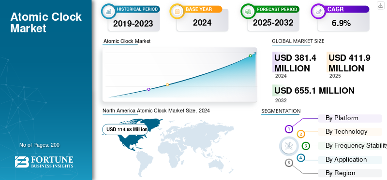Click the Base Year calendar icon
This screenshot has width=387, height=180.
point(177,11)
